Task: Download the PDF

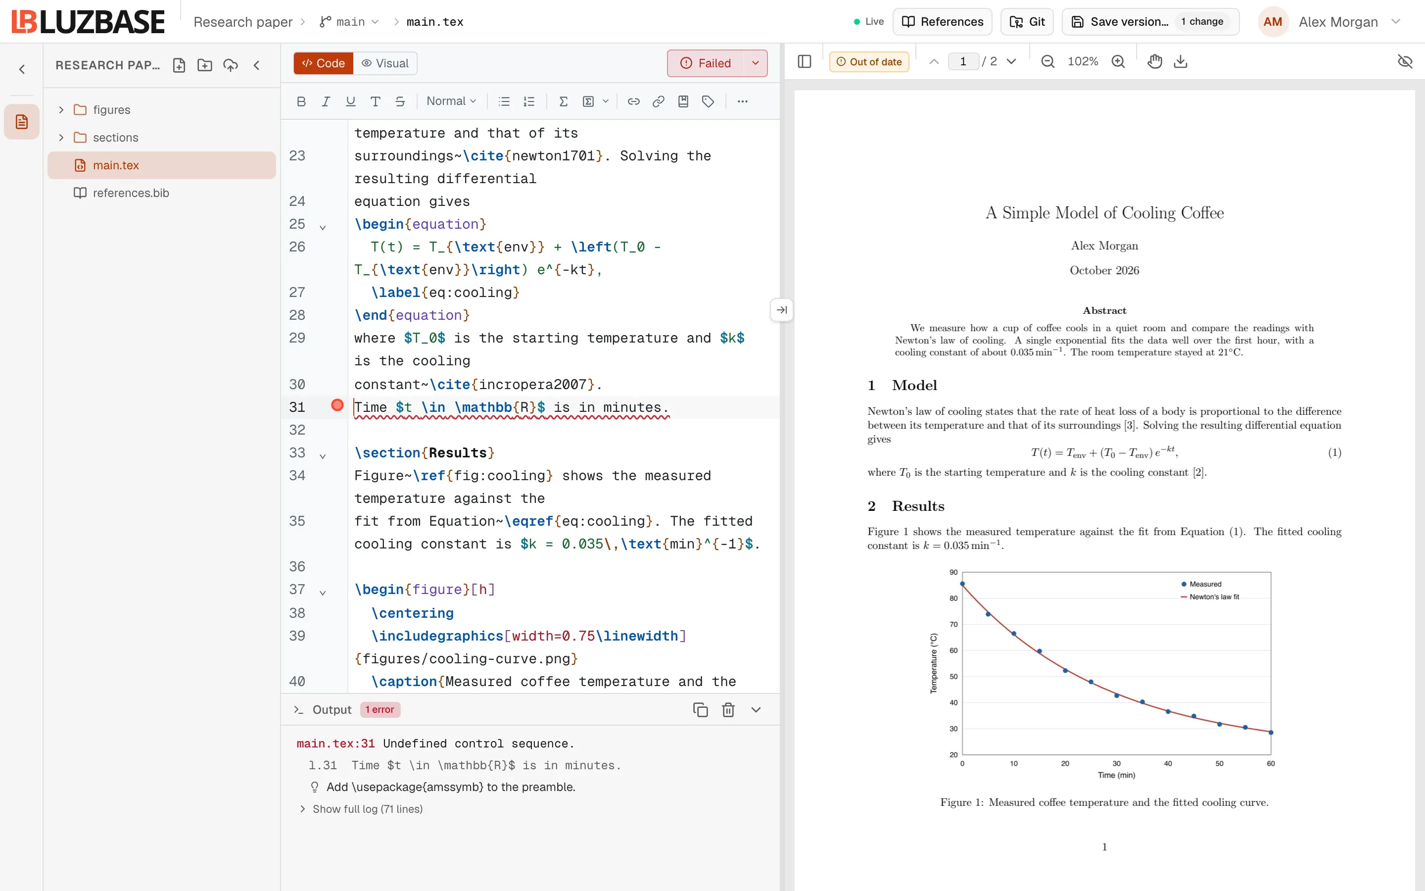Action: point(1181,61)
